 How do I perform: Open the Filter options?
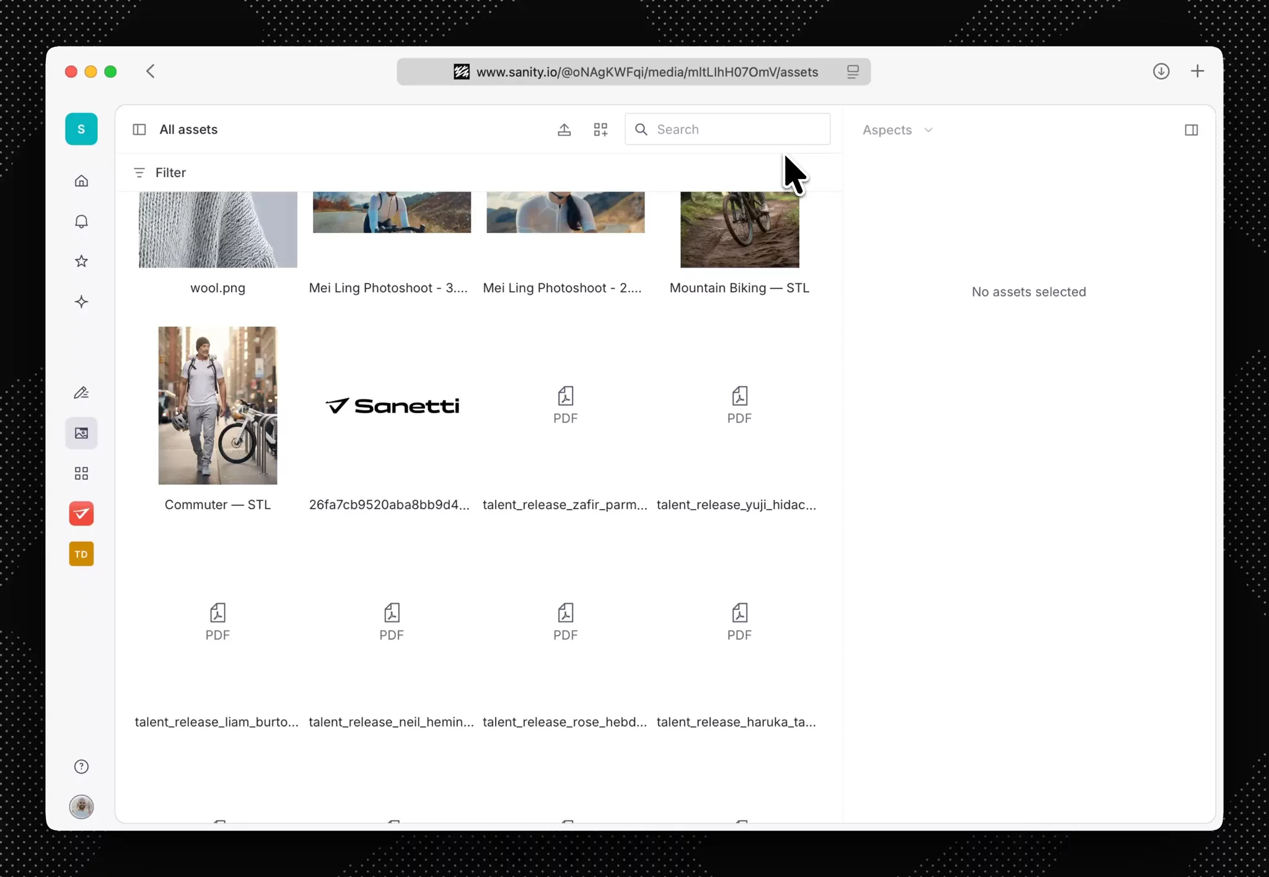(x=160, y=173)
